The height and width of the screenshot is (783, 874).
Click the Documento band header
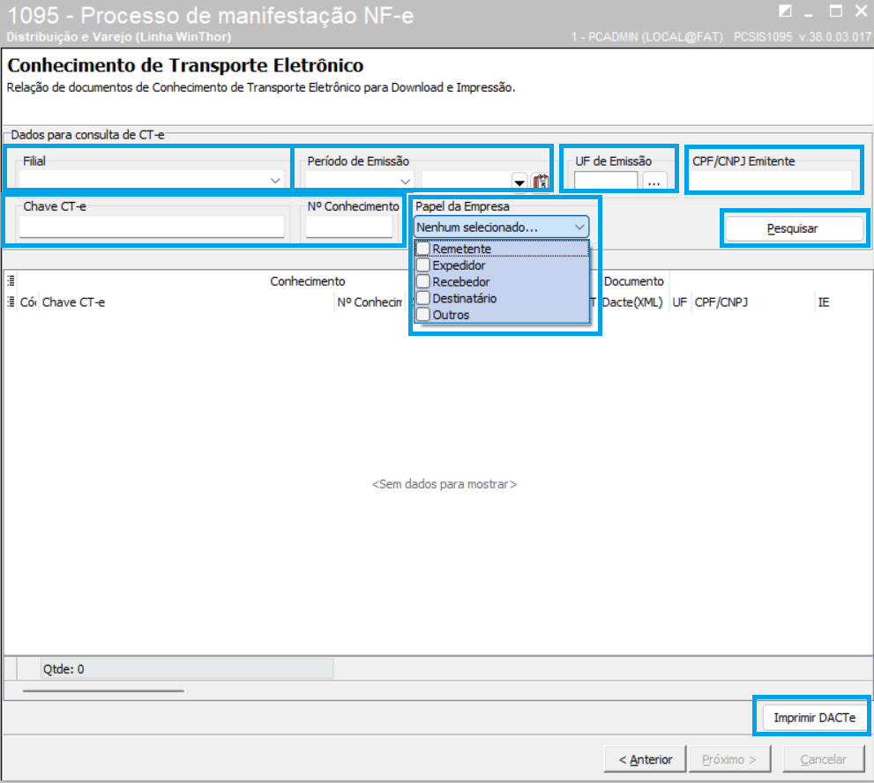634,281
